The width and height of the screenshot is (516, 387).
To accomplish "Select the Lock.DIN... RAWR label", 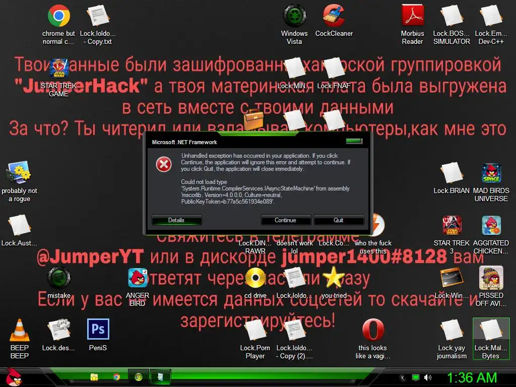I will [x=255, y=247].
